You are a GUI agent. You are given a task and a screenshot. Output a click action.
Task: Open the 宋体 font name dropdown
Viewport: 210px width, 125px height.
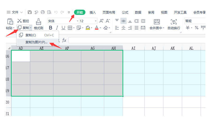[x=77, y=21]
